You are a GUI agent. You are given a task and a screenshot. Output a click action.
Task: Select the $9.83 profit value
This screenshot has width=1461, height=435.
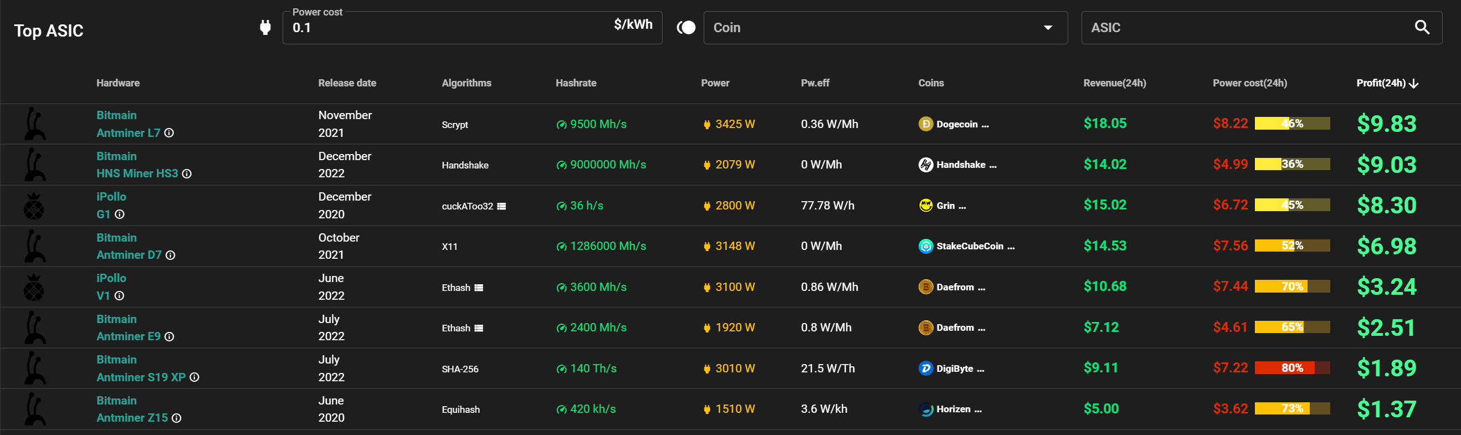point(1387,124)
